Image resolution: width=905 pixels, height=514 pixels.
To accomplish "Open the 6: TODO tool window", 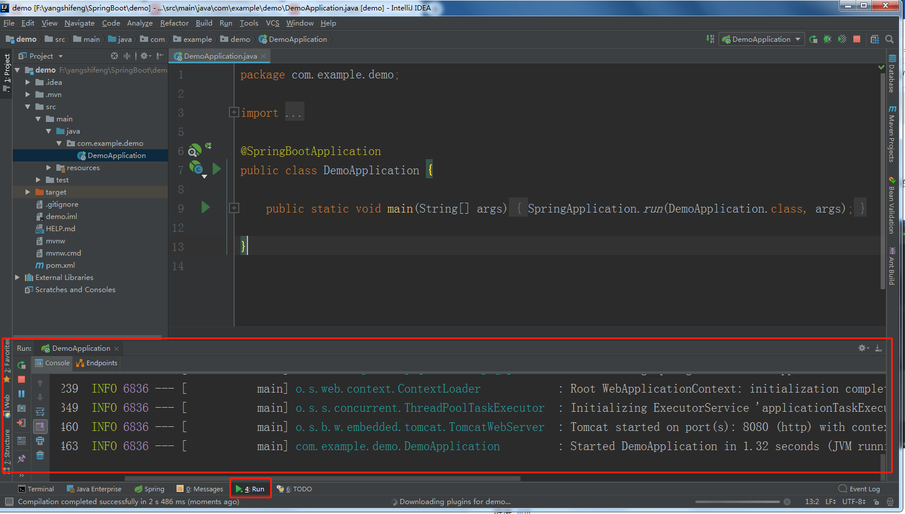I will pos(294,489).
